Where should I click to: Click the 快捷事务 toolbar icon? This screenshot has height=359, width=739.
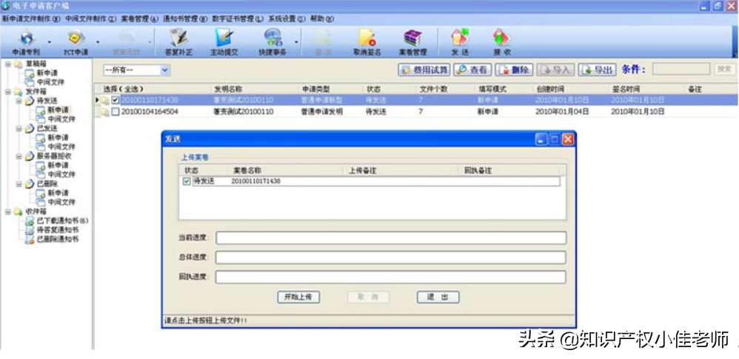pos(272,38)
